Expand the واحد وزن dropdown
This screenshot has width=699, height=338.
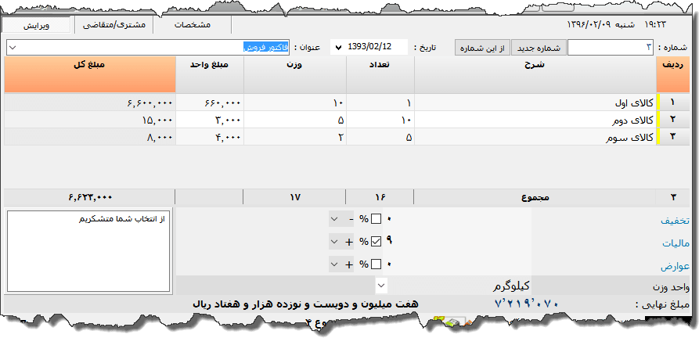point(381,285)
